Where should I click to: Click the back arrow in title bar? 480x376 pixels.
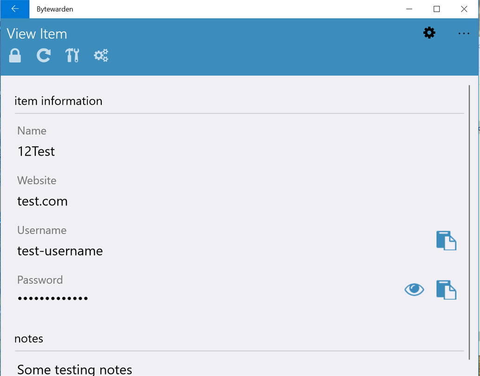(15, 9)
